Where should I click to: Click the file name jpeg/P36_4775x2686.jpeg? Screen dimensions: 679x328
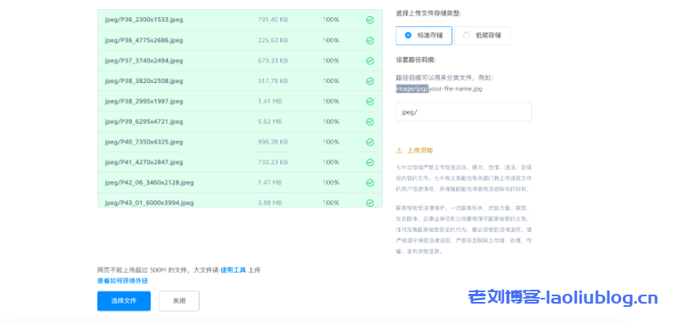144,40
